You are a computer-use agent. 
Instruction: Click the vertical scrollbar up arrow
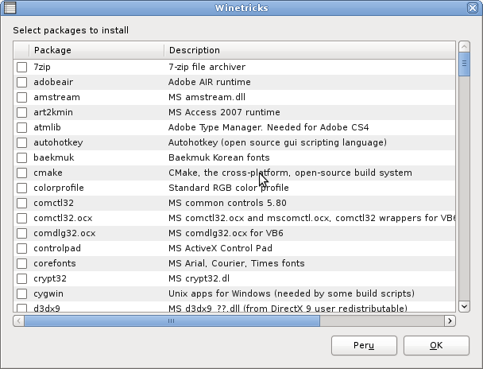tap(464, 47)
